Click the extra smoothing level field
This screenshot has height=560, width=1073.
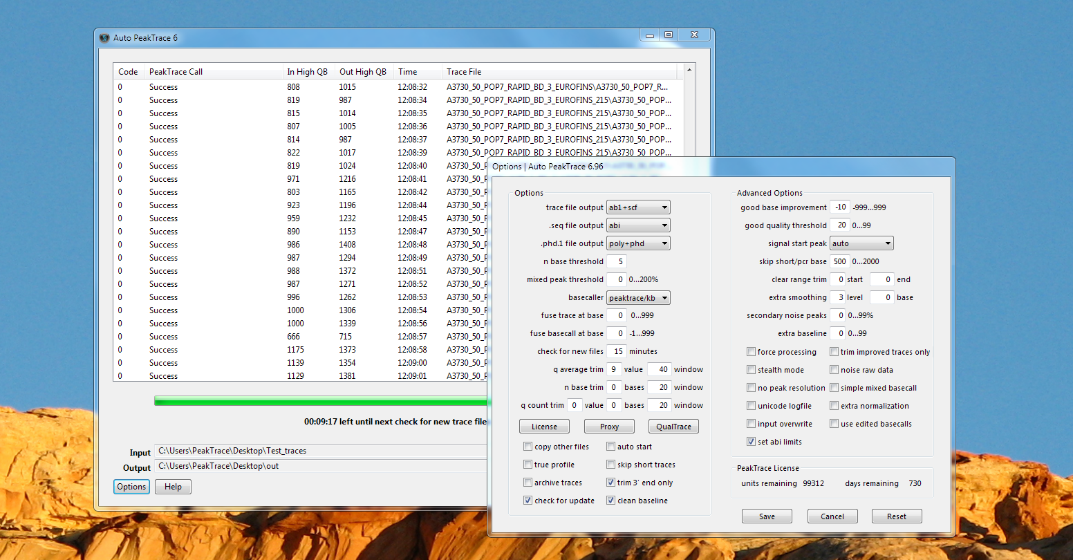point(838,297)
